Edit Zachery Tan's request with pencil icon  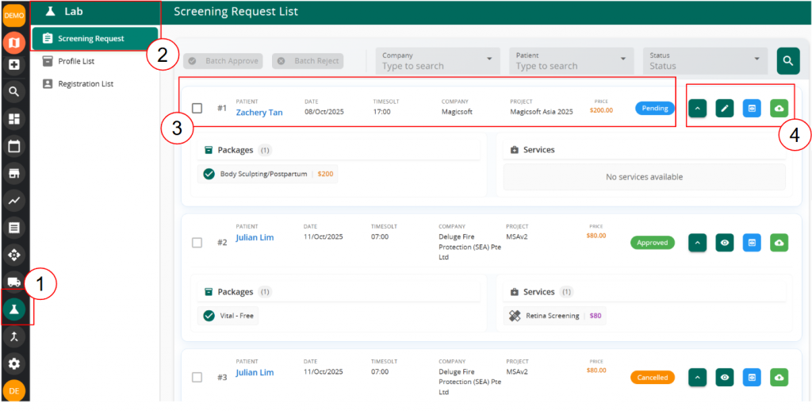pos(725,108)
